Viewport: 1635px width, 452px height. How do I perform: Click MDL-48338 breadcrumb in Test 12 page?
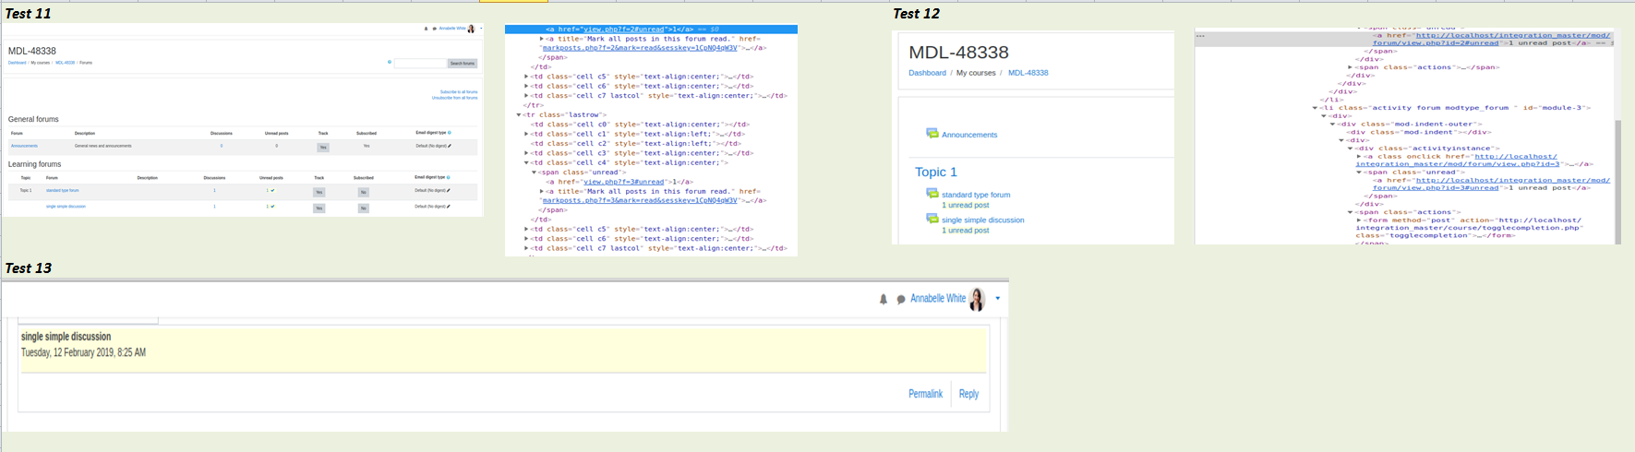[x=1028, y=73]
